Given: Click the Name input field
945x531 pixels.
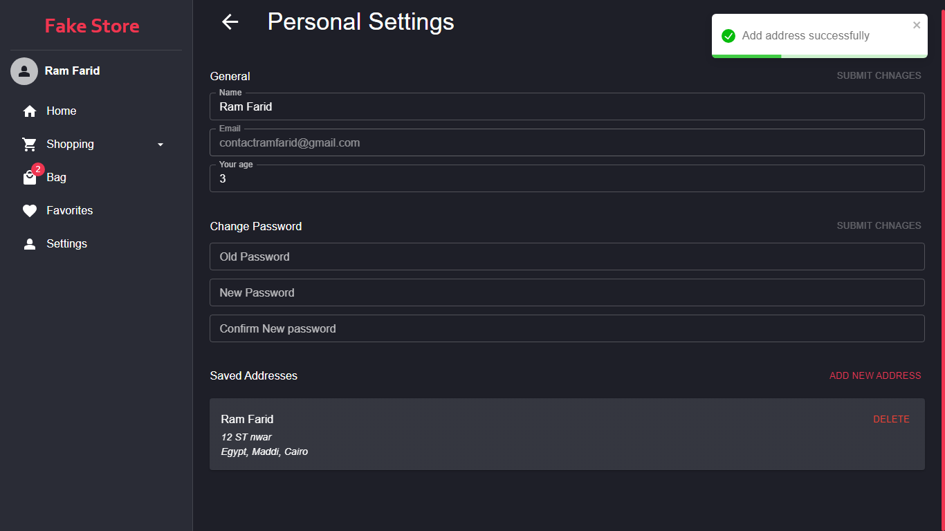Looking at the screenshot, I should 567,107.
